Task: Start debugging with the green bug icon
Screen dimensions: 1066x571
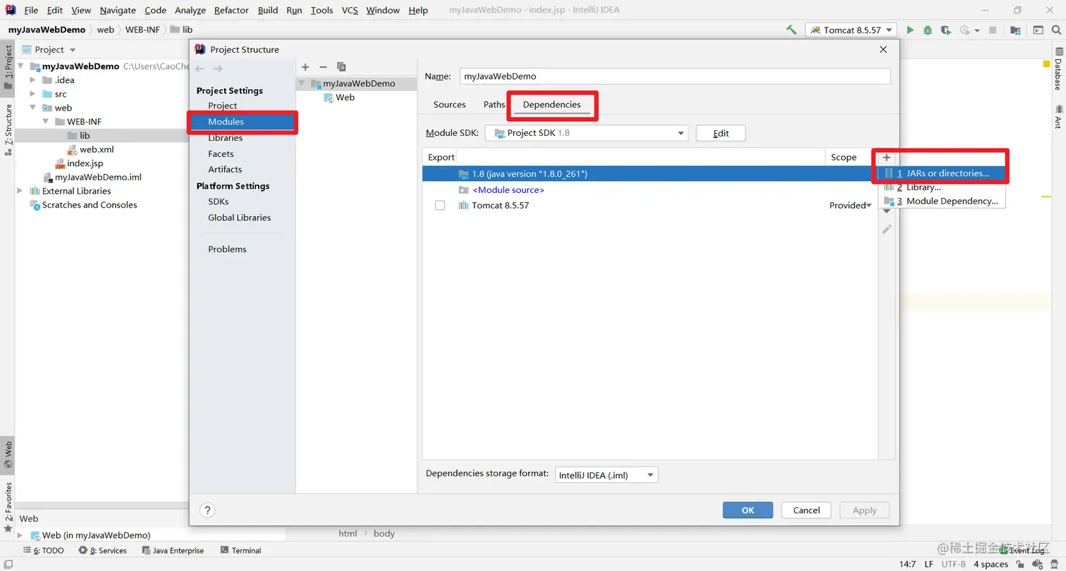Action: tap(928, 30)
